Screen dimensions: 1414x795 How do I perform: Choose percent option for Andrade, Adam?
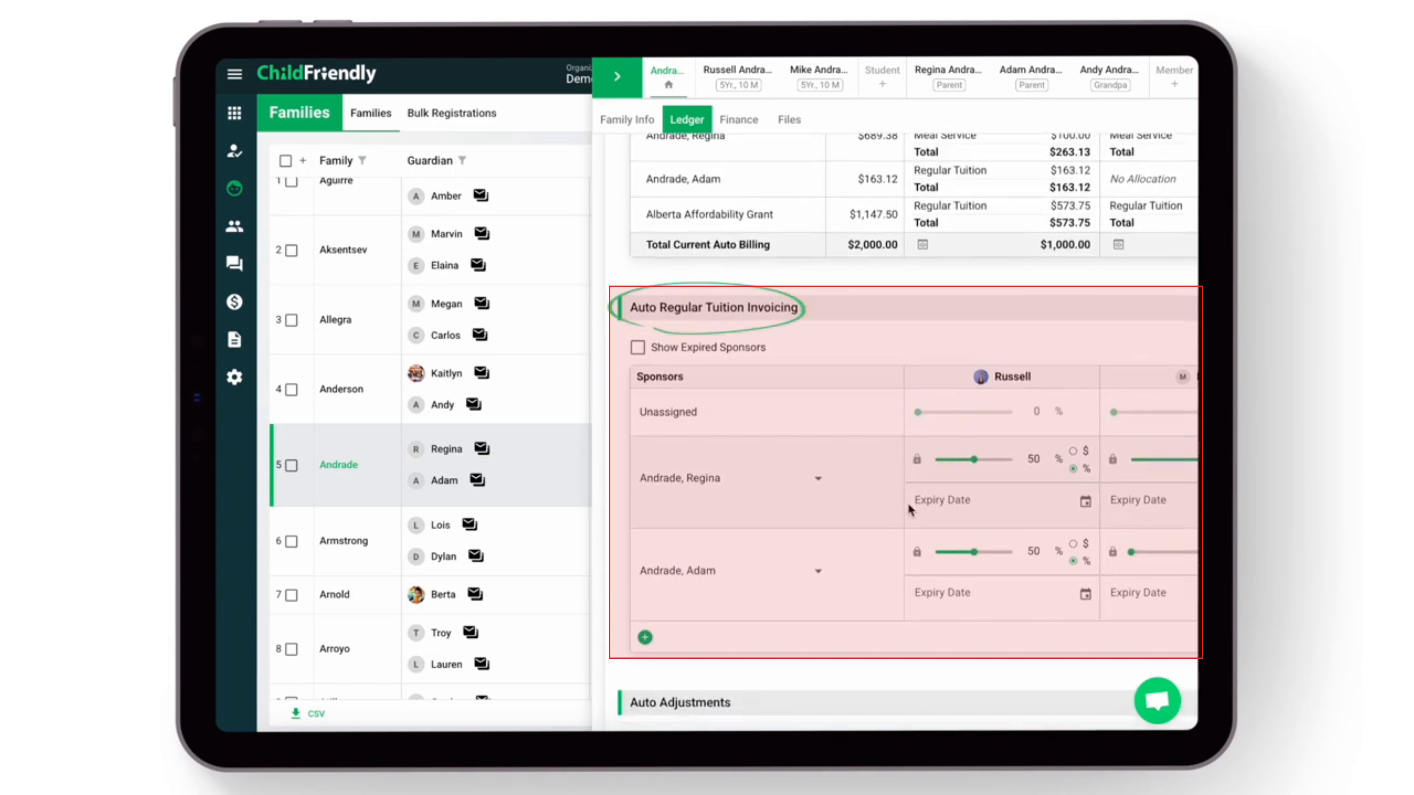(1072, 561)
